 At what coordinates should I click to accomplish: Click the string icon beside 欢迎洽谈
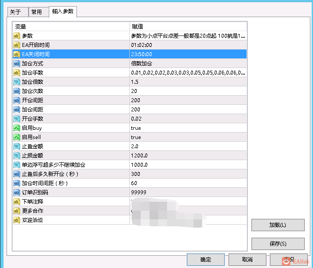pyautogui.click(x=17, y=220)
